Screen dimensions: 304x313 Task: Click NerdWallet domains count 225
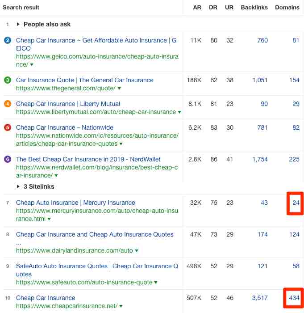click(294, 159)
